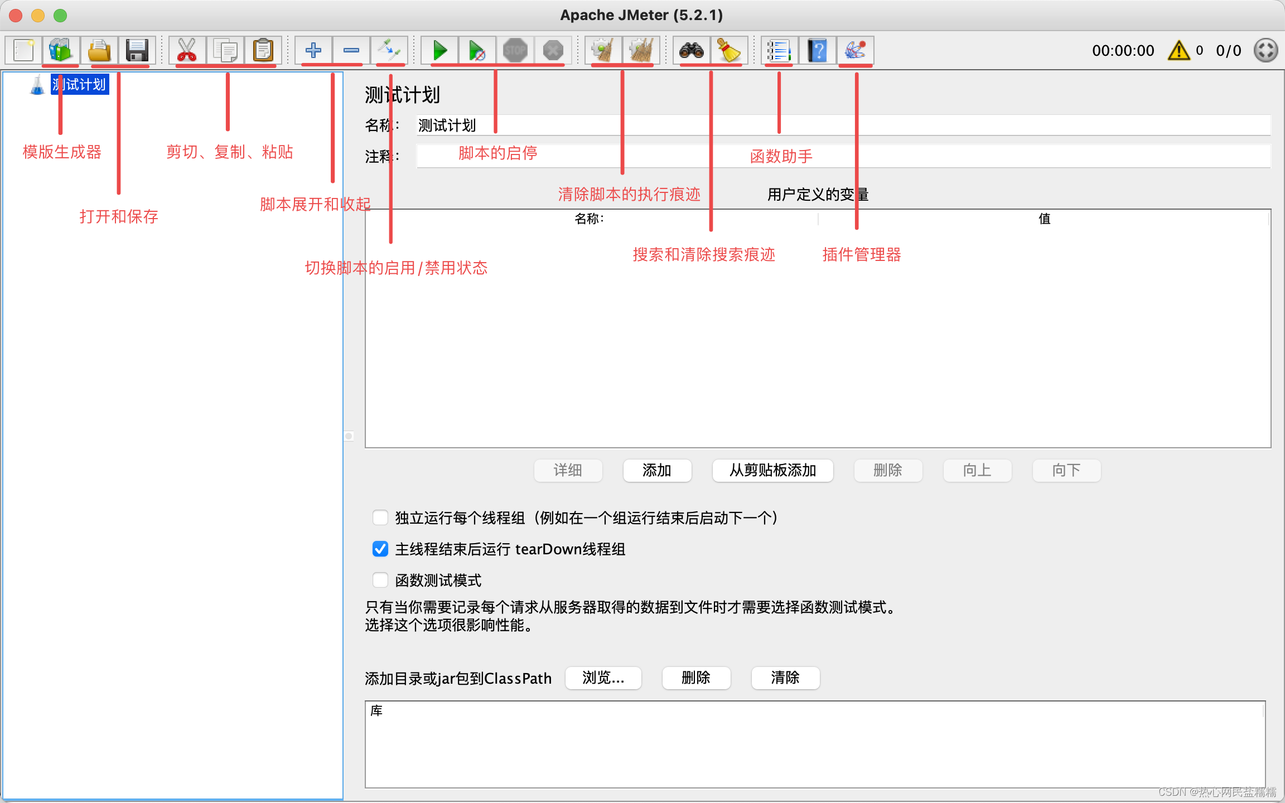Click the 测试计划 panel heading
The height and width of the screenshot is (803, 1285).
tap(403, 95)
